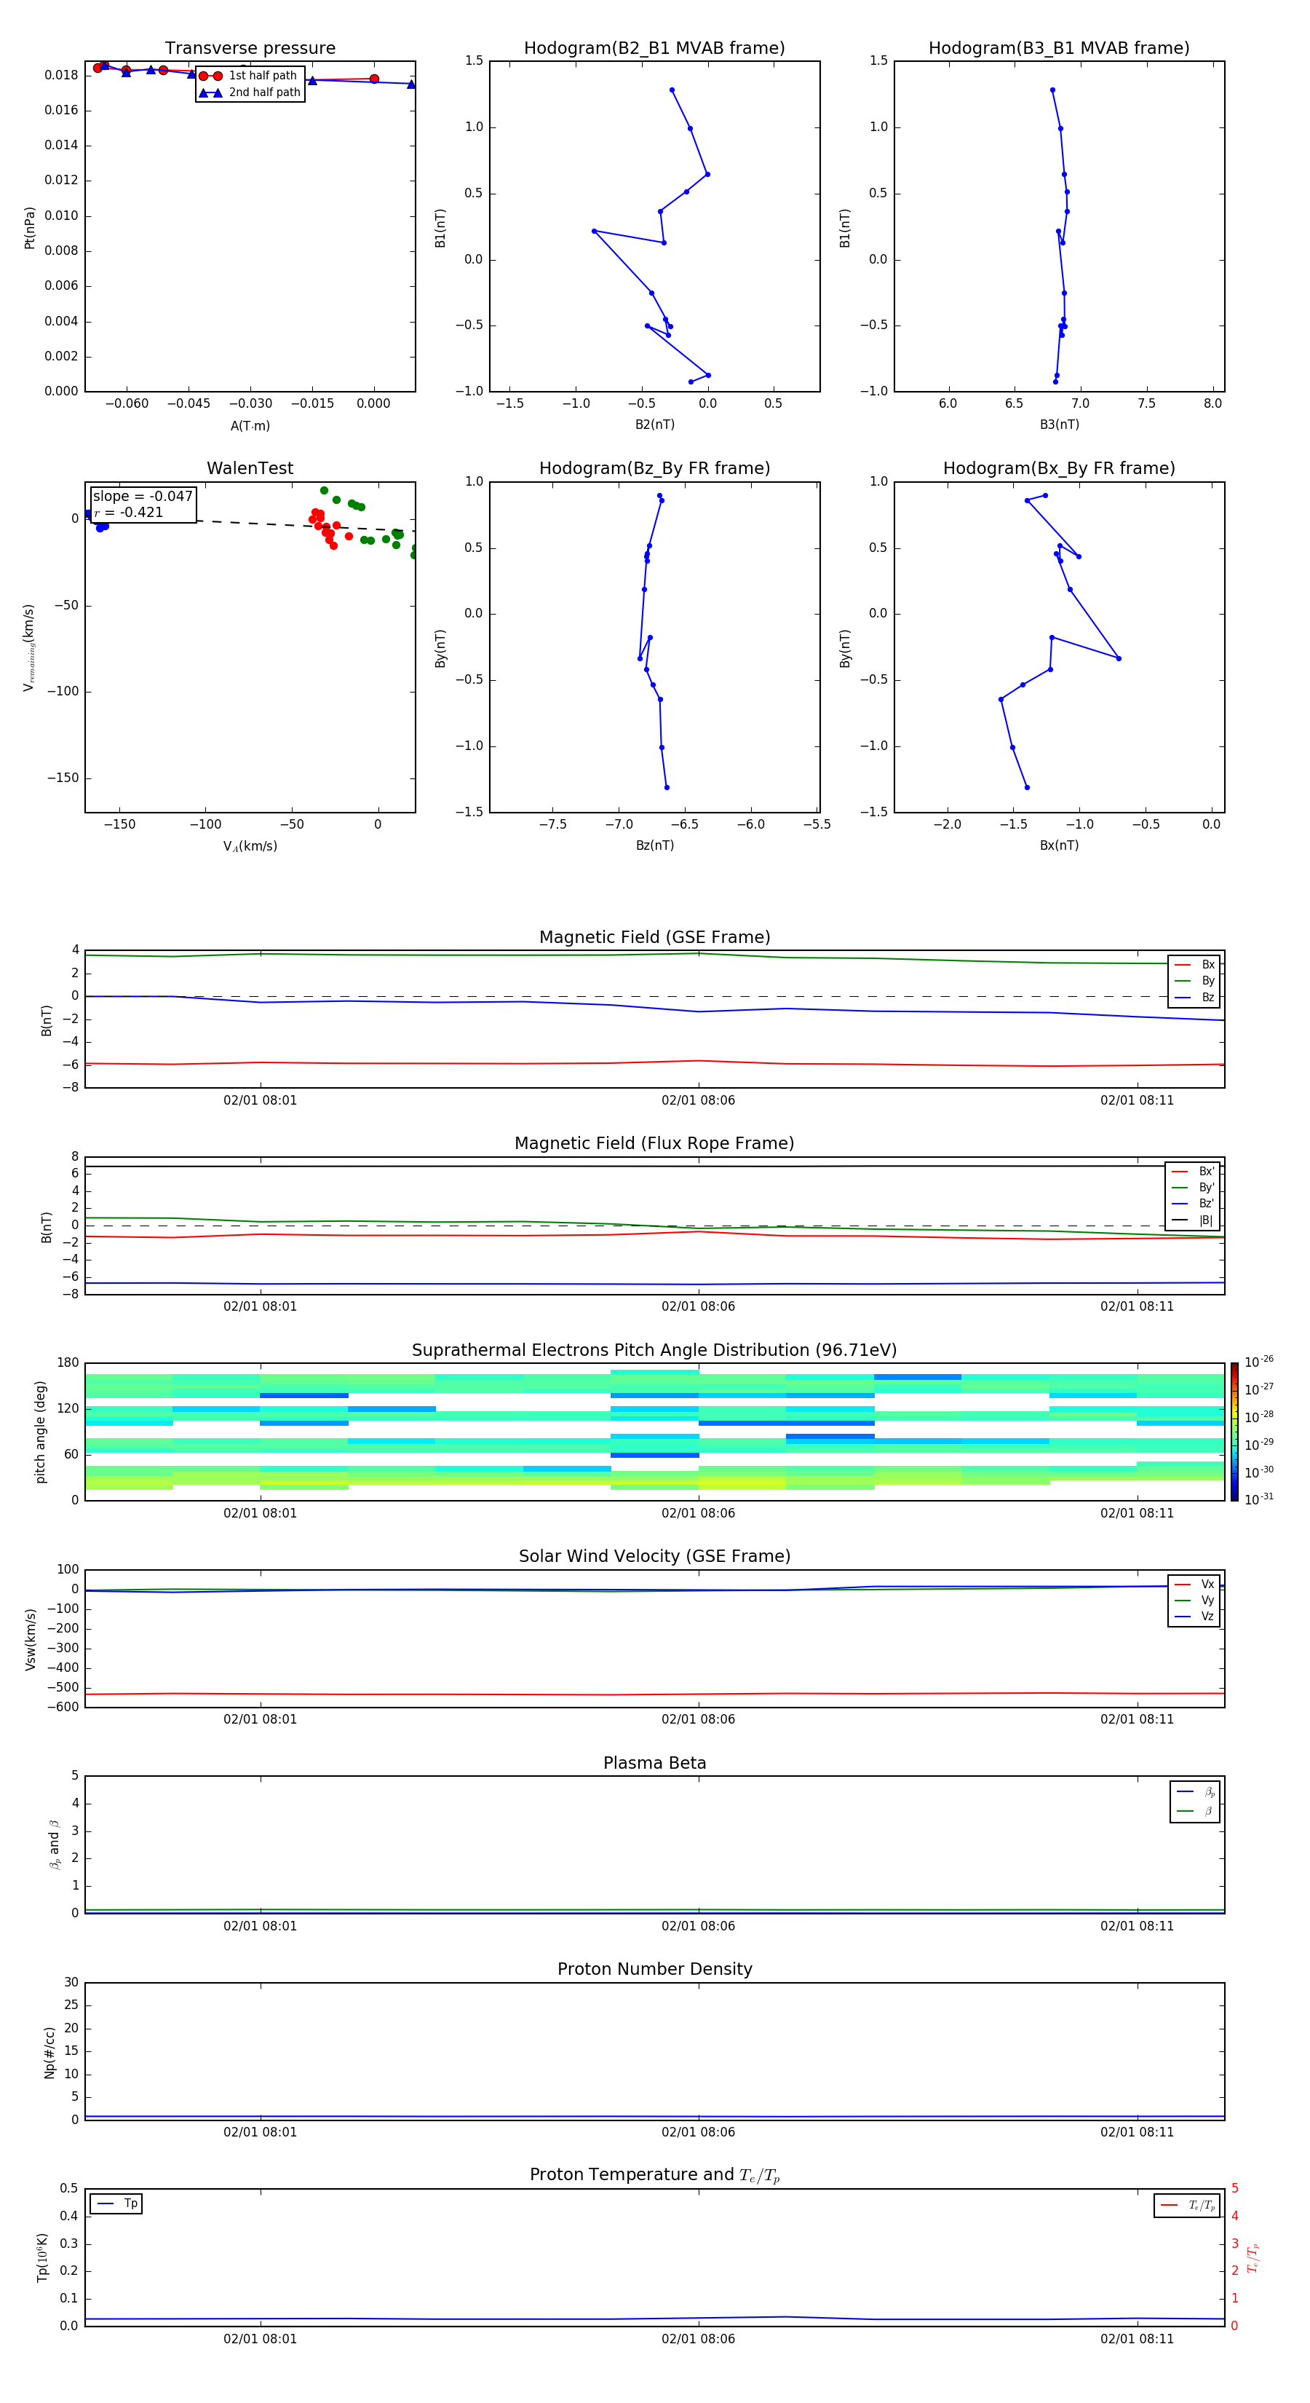
Task: Click the 'VA(km/s)' x-axis label
Action: (250, 846)
